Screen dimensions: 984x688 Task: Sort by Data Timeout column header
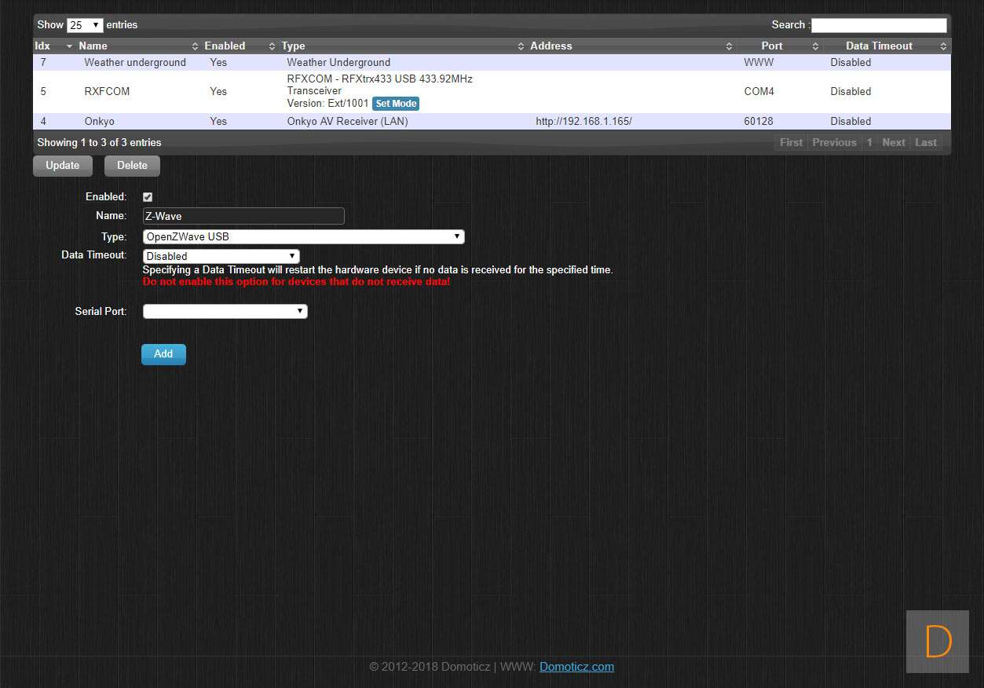(879, 46)
